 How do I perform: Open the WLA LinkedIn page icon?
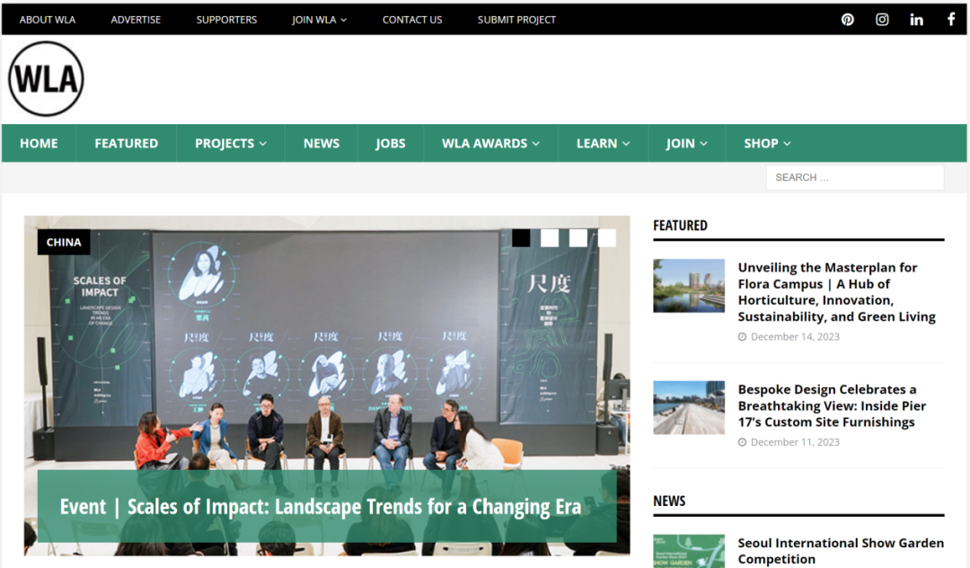[x=917, y=20]
